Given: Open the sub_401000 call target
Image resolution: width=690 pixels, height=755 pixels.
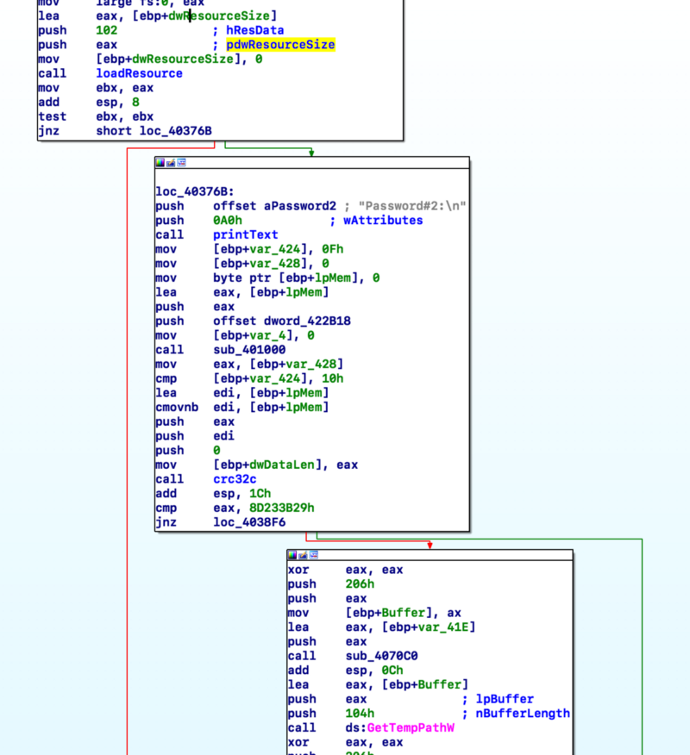Looking at the screenshot, I should tap(249, 350).
